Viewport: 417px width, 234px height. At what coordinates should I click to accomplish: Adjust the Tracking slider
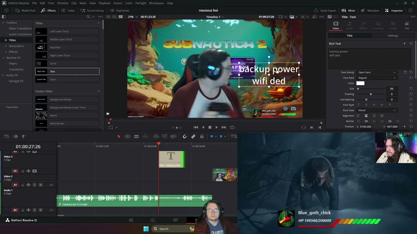[371, 94]
